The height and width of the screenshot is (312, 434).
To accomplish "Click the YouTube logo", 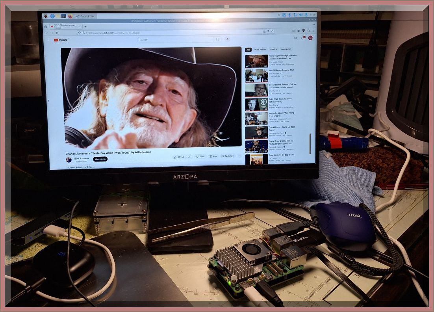I will (61, 40).
